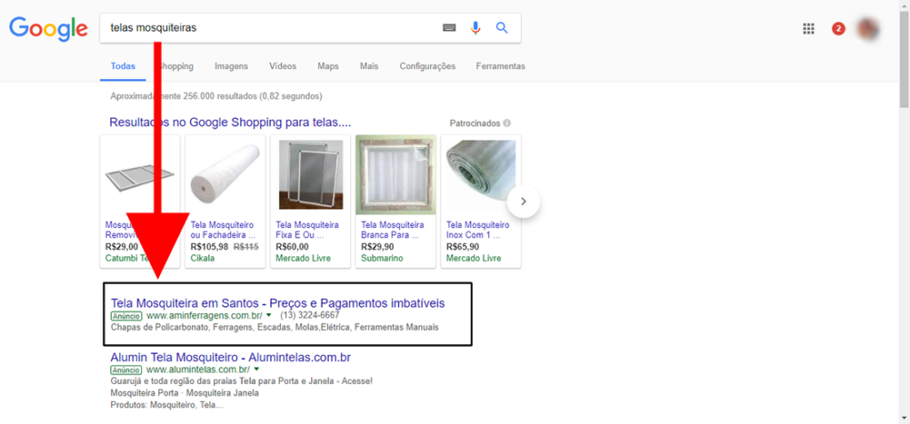Switch to the Imagens tab
This screenshot has width=910, height=424.
(x=231, y=67)
